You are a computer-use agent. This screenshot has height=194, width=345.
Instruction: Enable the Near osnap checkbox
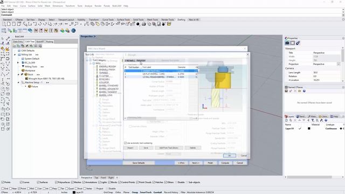[x=11, y=189]
